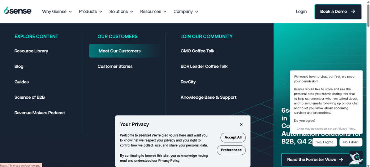This screenshot has width=370, height=167.
Task: Open CMO Coffee Talk community link
Action: point(197,51)
